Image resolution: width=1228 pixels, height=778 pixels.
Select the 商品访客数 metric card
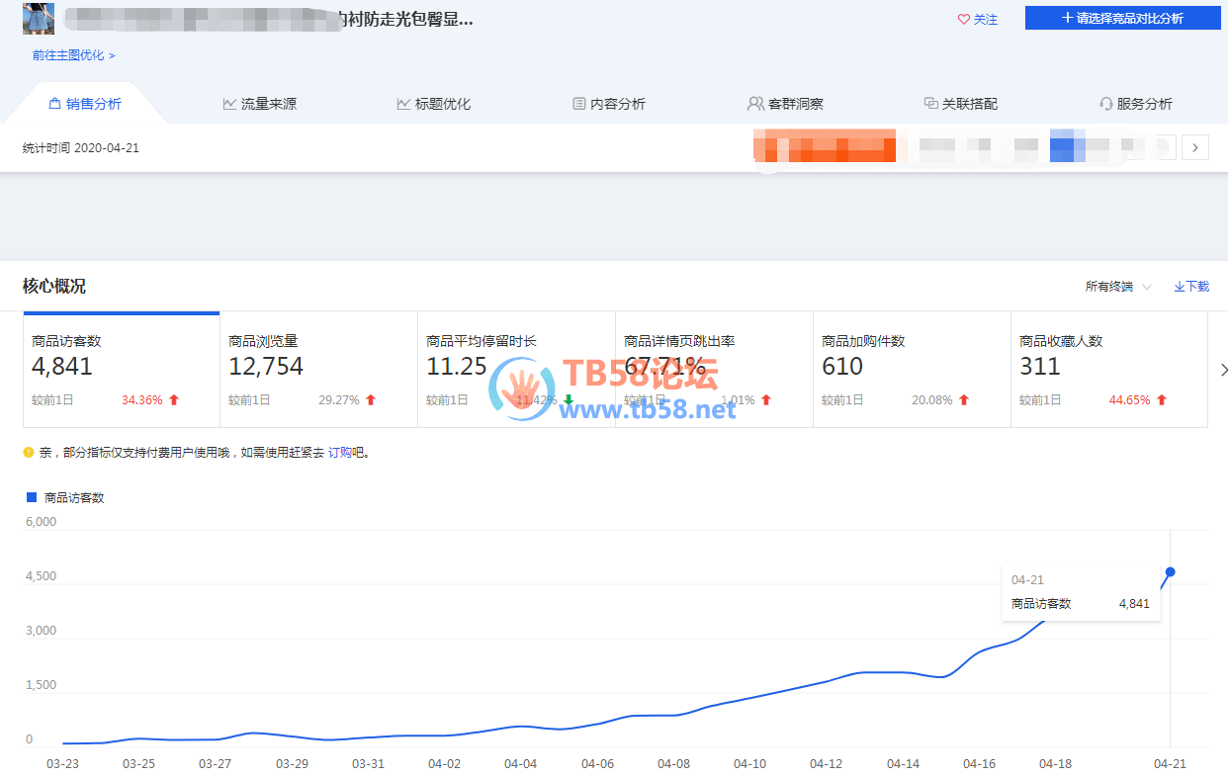click(121, 370)
